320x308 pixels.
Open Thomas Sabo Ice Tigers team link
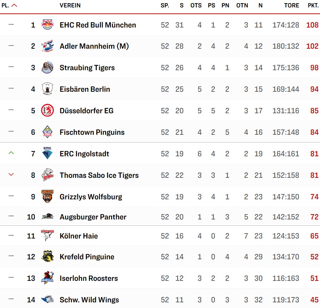tap(99, 175)
